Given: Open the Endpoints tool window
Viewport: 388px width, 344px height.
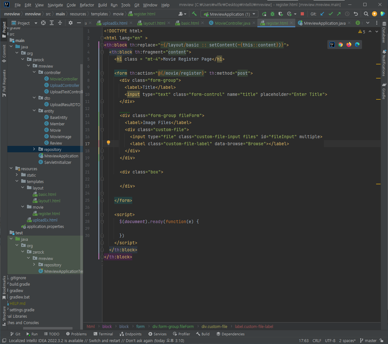Looking at the screenshot, I should [131, 334].
